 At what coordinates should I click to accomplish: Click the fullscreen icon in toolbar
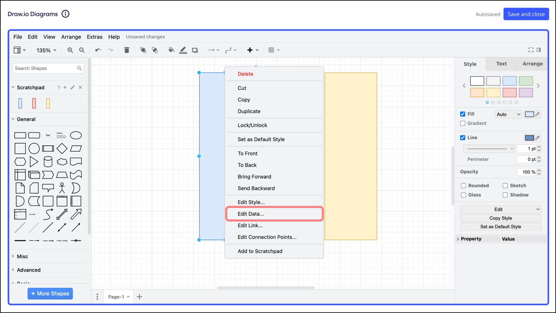click(x=531, y=50)
